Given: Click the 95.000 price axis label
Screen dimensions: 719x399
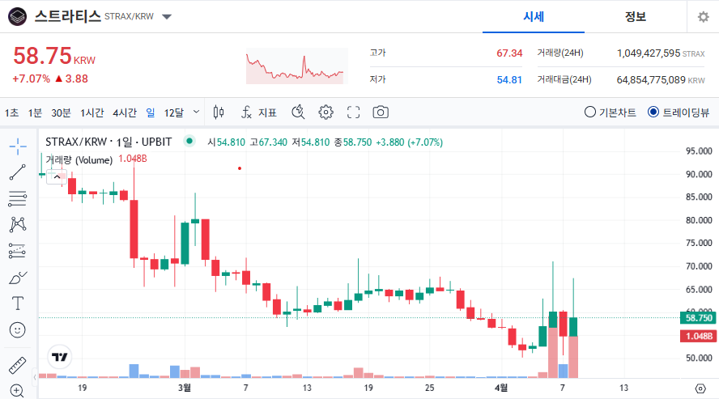Looking at the screenshot, I should [x=699, y=151].
